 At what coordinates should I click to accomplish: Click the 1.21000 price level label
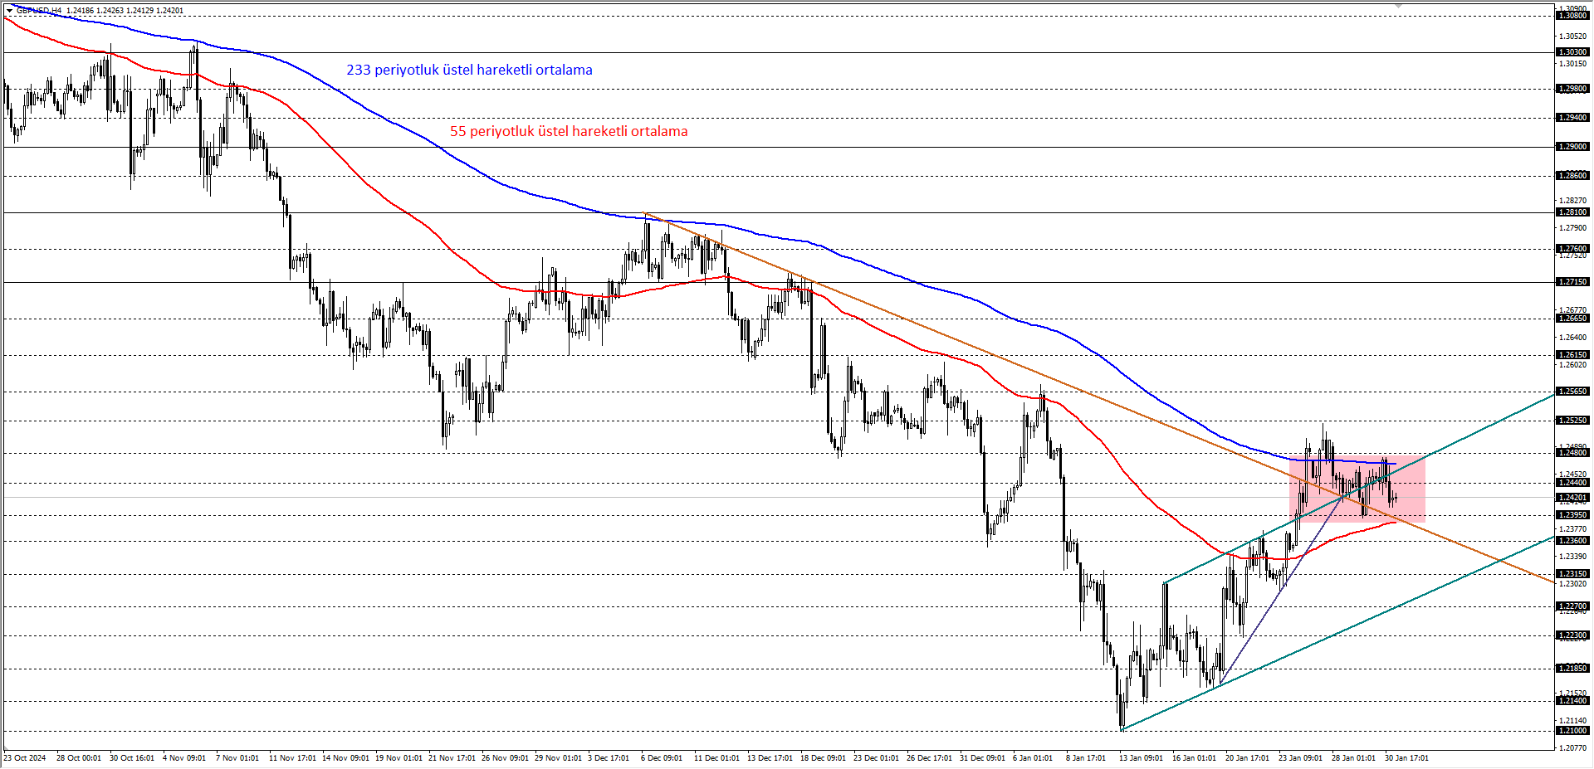(x=1572, y=731)
